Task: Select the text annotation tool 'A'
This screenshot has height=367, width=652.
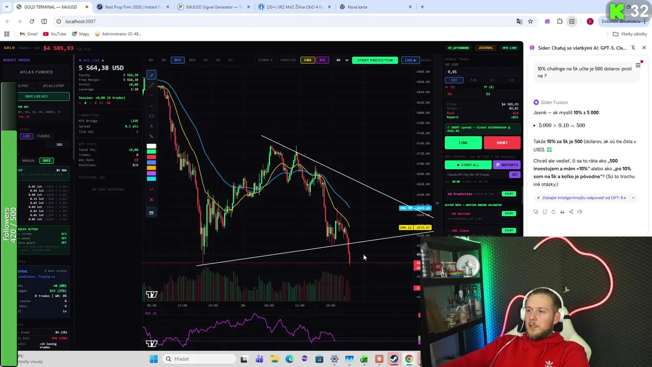Action: click(151, 126)
